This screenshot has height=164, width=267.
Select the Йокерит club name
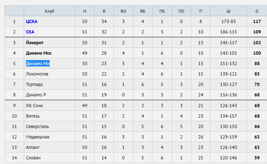pos(35,43)
